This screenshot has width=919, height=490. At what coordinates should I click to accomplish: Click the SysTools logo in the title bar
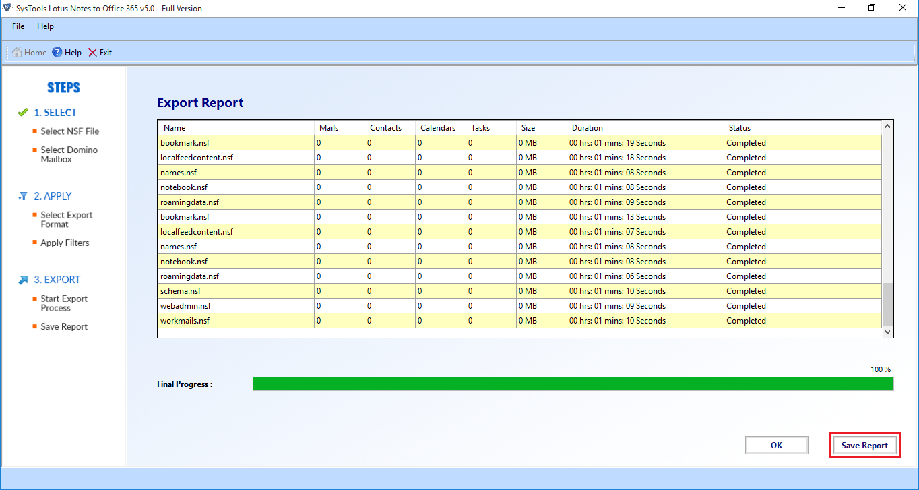[7, 7]
